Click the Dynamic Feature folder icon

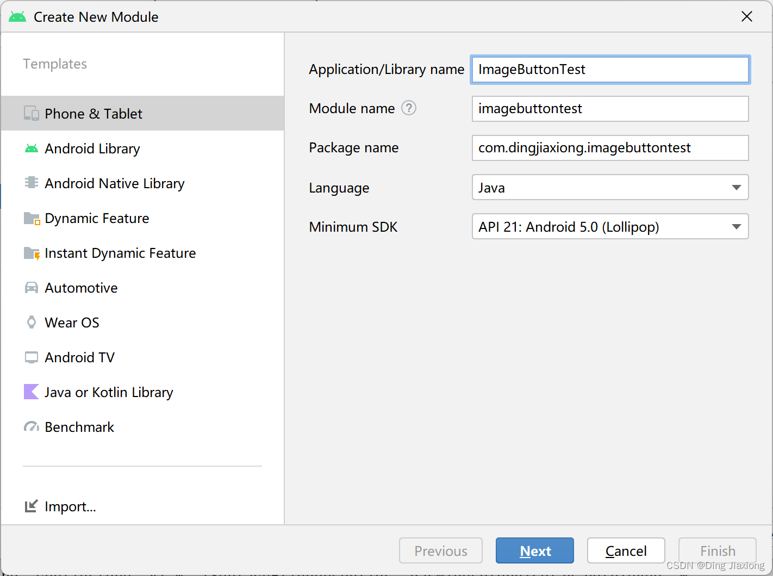[32, 218]
